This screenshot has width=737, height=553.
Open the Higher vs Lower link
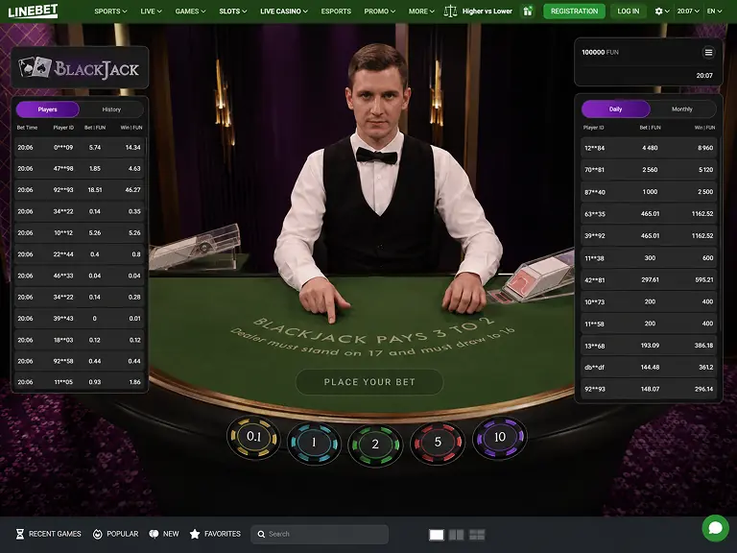tap(487, 11)
